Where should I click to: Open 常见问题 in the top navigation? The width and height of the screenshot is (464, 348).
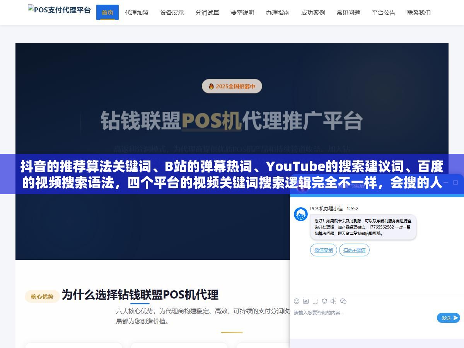click(348, 12)
